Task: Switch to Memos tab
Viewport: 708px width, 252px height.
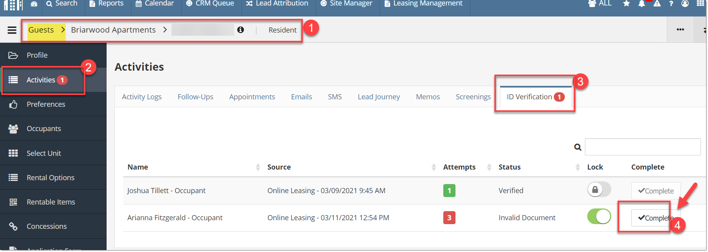Action: (x=428, y=97)
